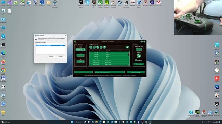Click the Status column header in Game Controllers
The width and height of the screenshot is (222, 124).
pyautogui.click(x=61, y=44)
